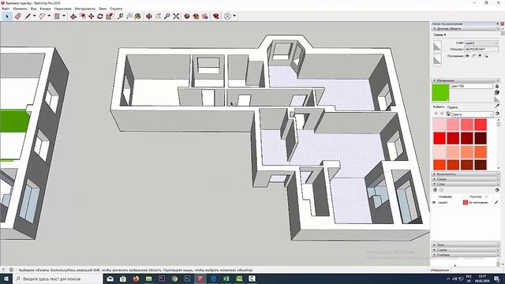Open the Edit menu
This screenshot has height=284, width=505.
[20, 9]
